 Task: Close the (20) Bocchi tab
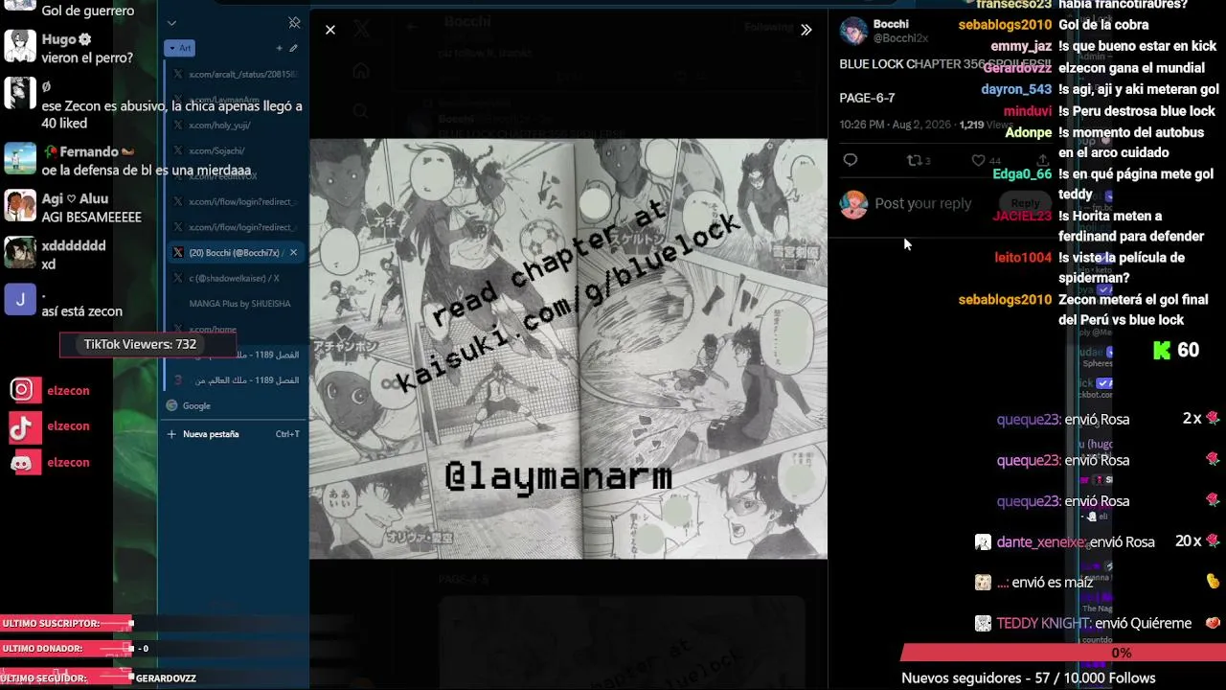pyautogui.click(x=293, y=252)
